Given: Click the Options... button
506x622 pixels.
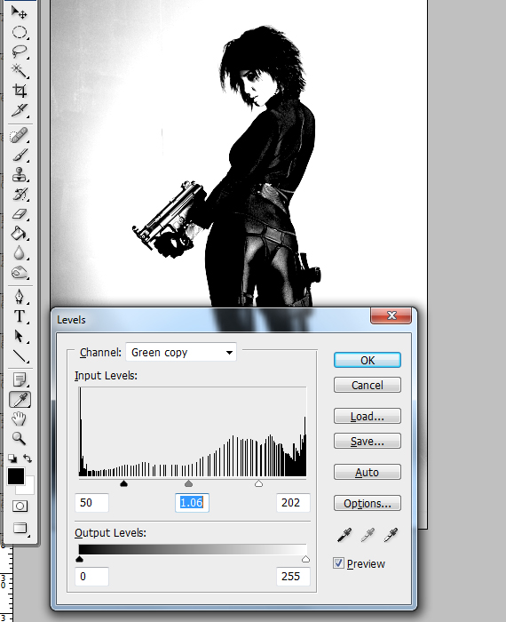Looking at the screenshot, I should (367, 504).
